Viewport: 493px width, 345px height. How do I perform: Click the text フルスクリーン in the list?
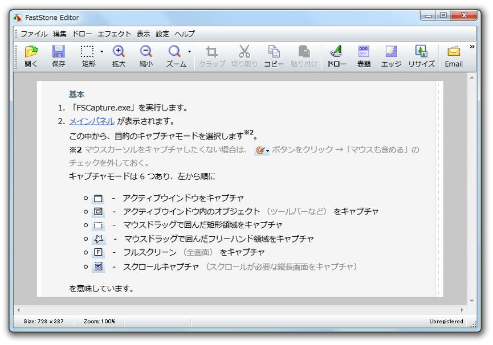[150, 252]
